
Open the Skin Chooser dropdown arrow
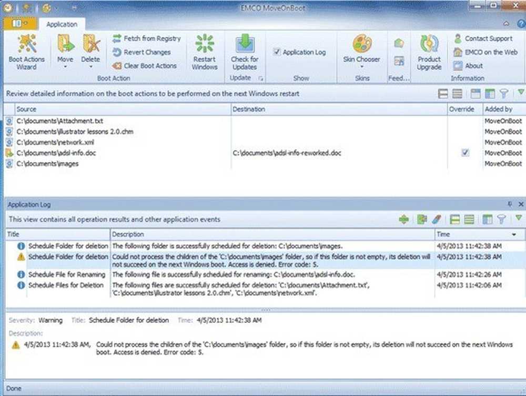[x=362, y=67]
